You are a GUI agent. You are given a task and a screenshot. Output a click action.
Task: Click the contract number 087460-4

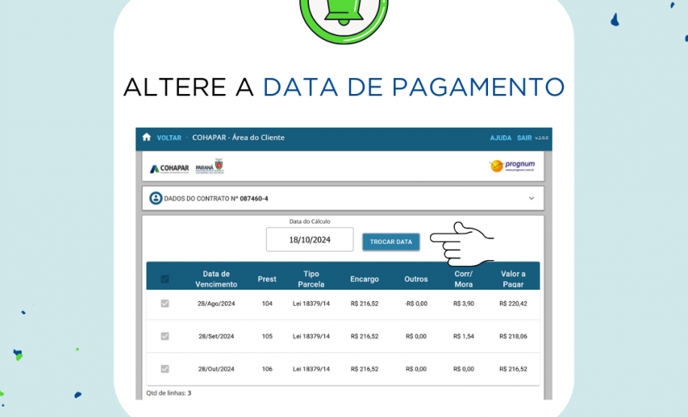tap(253, 198)
